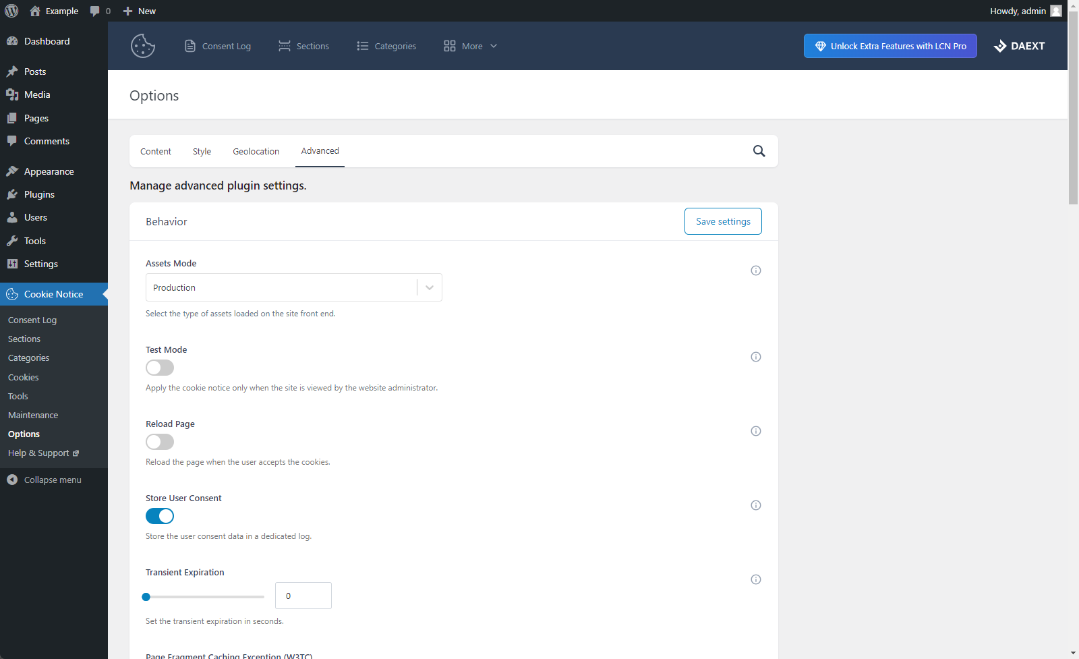Click the admin avatar icon

pos(1056,11)
